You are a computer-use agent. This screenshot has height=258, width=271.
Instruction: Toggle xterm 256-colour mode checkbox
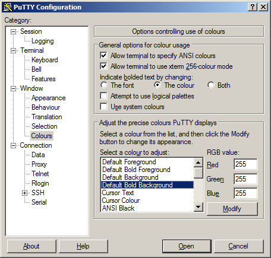[103, 66]
